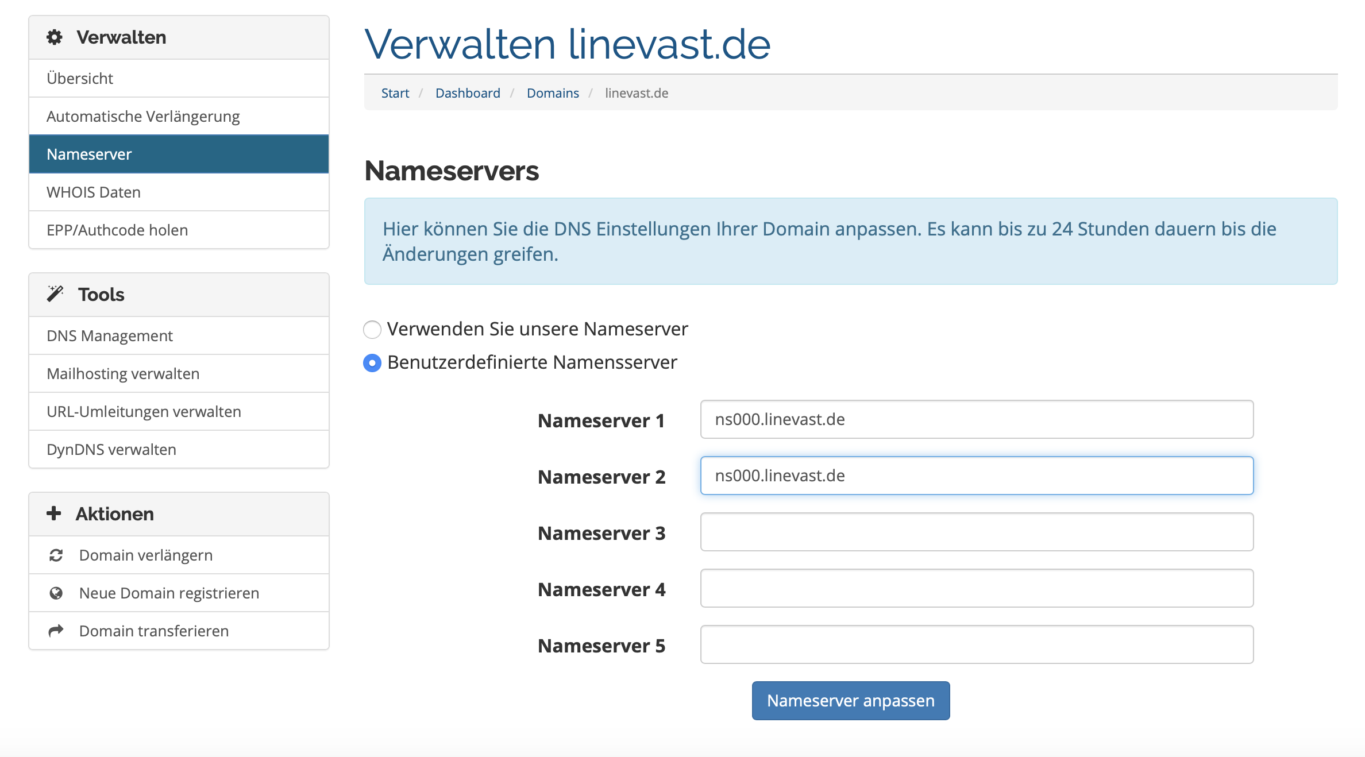Viewport: 1365px width, 757px height.
Task: Select 'Verwenden Sie unsere Nameserver' radio button
Action: coord(372,329)
